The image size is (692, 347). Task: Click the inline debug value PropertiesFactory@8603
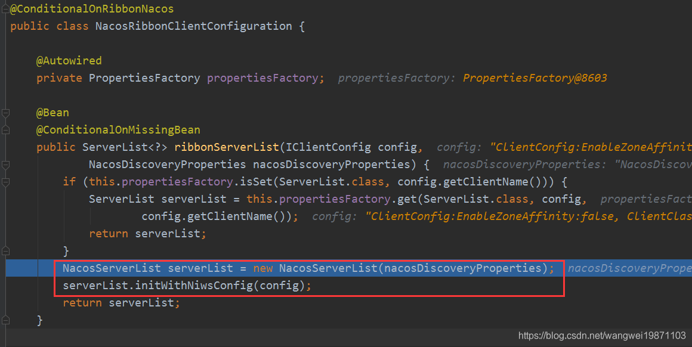(x=535, y=78)
